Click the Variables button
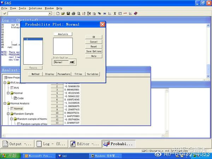 point(93,74)
